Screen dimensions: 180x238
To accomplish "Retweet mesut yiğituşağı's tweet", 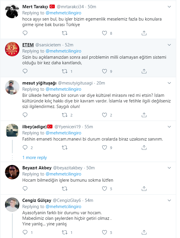I will [x=65, y=115].
